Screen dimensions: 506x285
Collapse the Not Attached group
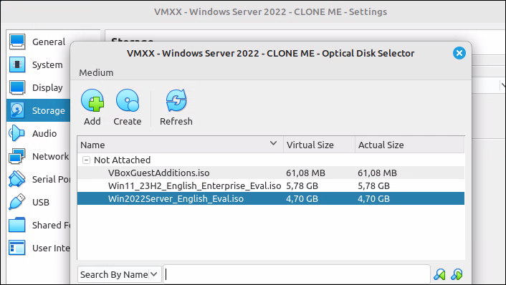(x=86, y=160)
